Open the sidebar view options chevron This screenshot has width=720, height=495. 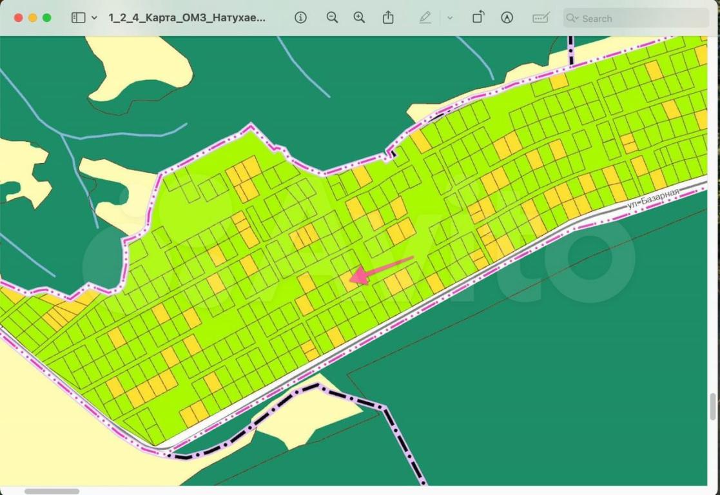(94, 18)
